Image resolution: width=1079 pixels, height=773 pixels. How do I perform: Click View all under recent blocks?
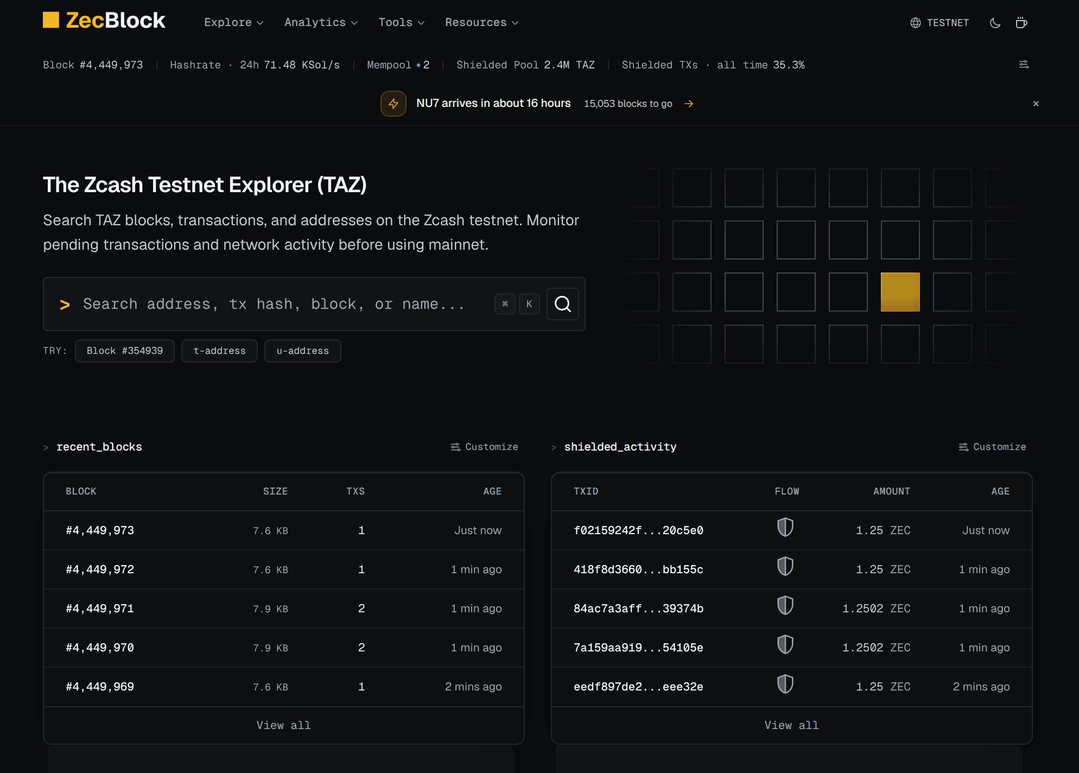pos(283,725)
